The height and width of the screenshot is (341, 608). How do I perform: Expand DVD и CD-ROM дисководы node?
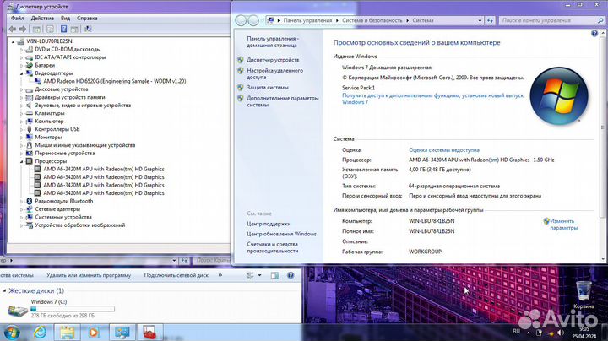21,50
